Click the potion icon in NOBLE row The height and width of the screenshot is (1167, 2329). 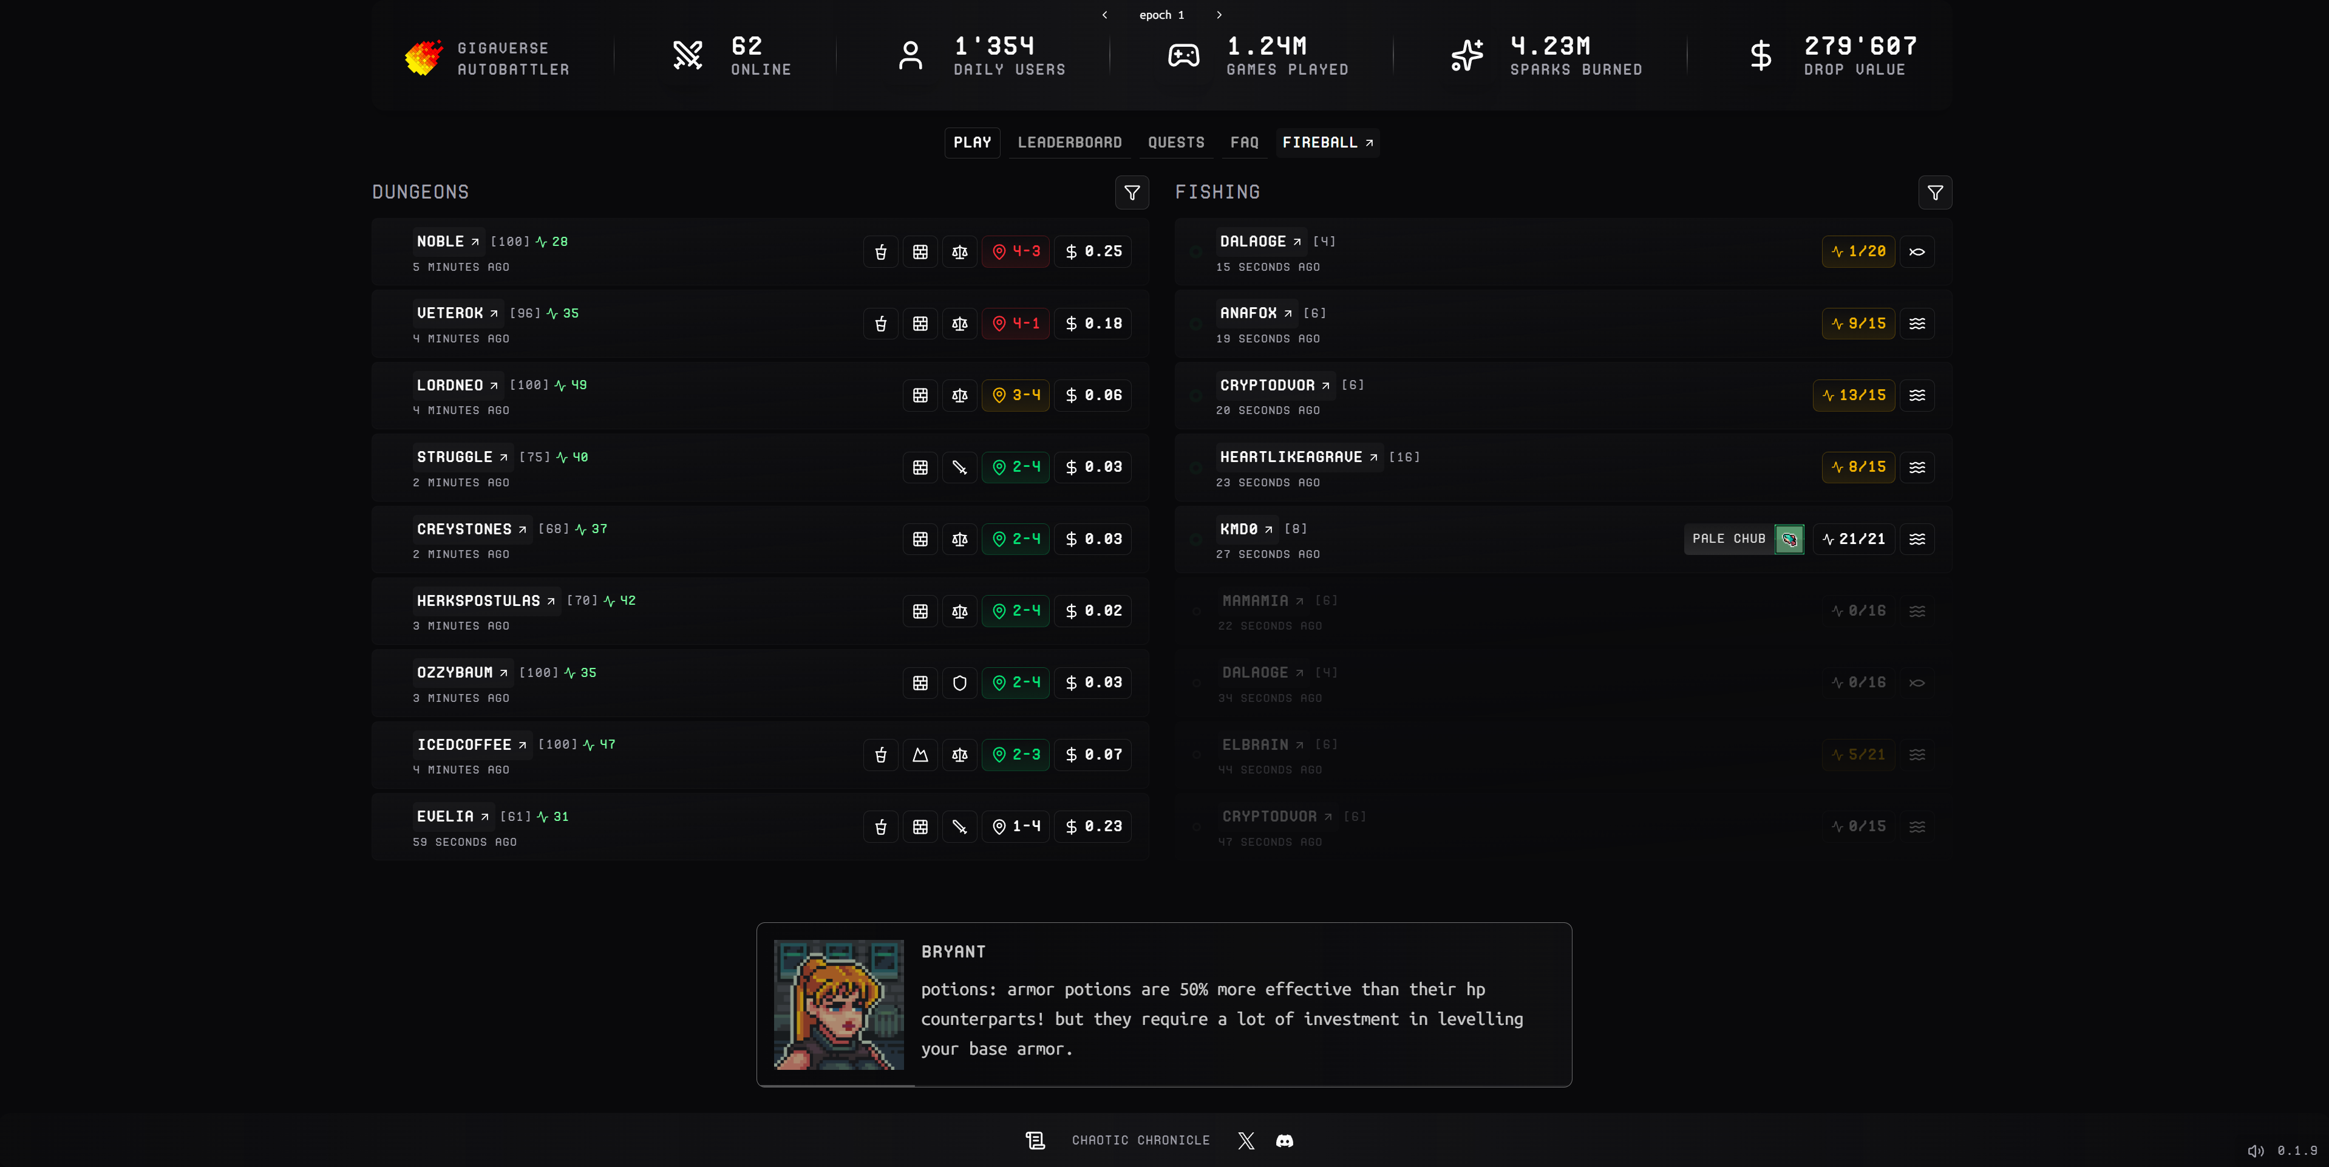pyautogui.click(x=880, y=252)
